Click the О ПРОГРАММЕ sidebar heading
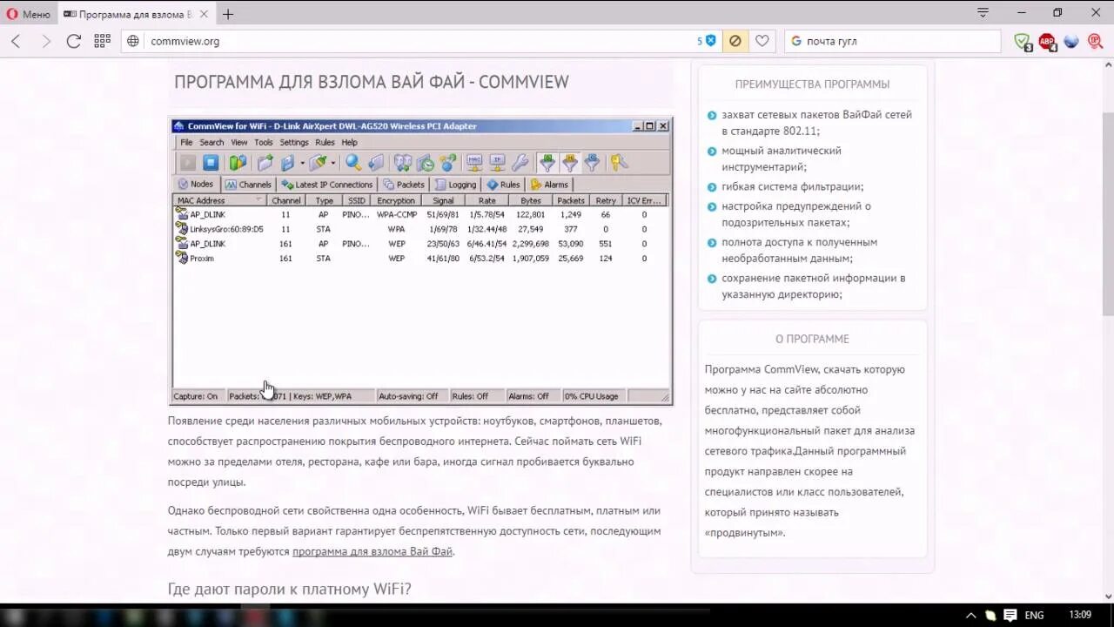Image resolution: width=1114 pixels, height=627 pixels. 812,339
